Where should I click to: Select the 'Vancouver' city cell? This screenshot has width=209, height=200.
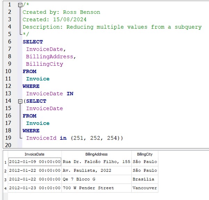coord(144,188)
